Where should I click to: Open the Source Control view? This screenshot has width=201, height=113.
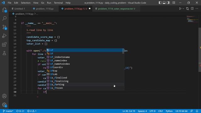point(4,27)
